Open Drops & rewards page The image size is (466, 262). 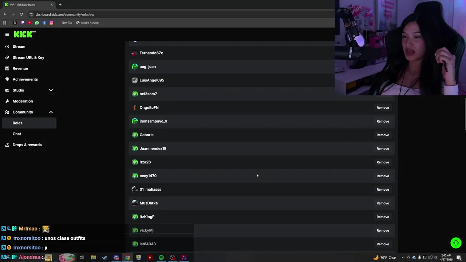(27, 145)
